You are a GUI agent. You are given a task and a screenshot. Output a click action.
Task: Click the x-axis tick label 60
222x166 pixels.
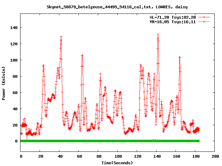[x=79, y=156]
